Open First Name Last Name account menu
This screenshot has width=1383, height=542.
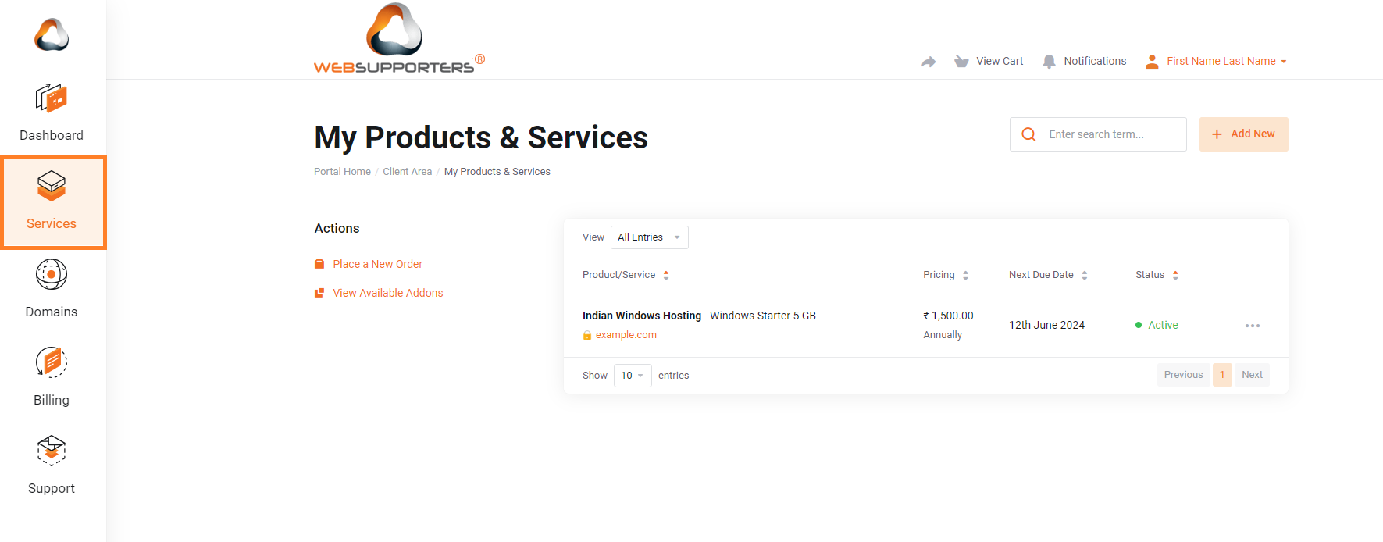pos(1221,62)
